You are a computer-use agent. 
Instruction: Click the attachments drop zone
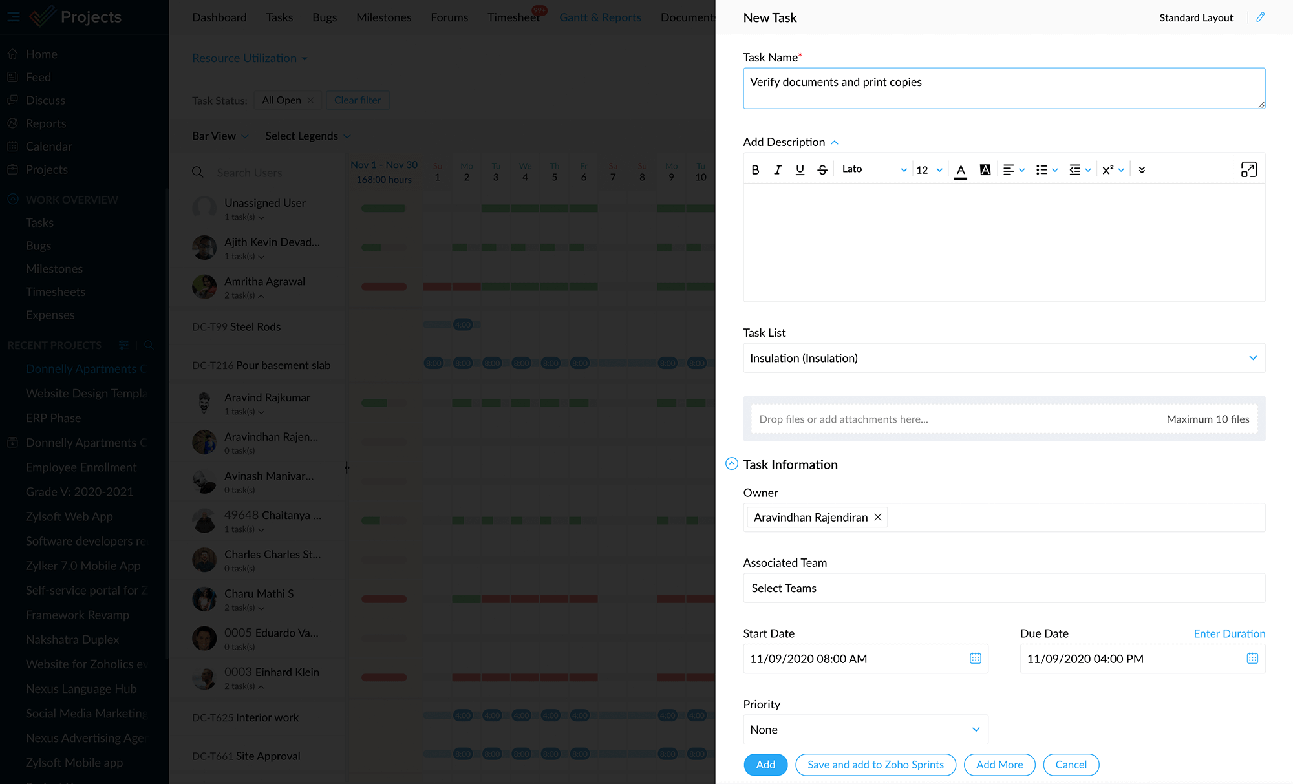[x=1004, y=419]
